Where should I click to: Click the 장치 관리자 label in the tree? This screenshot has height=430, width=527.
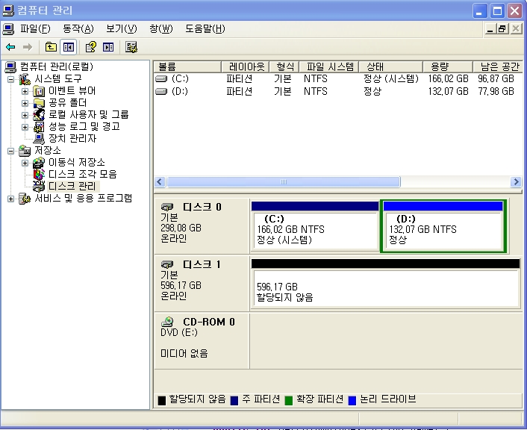(72, 139)
